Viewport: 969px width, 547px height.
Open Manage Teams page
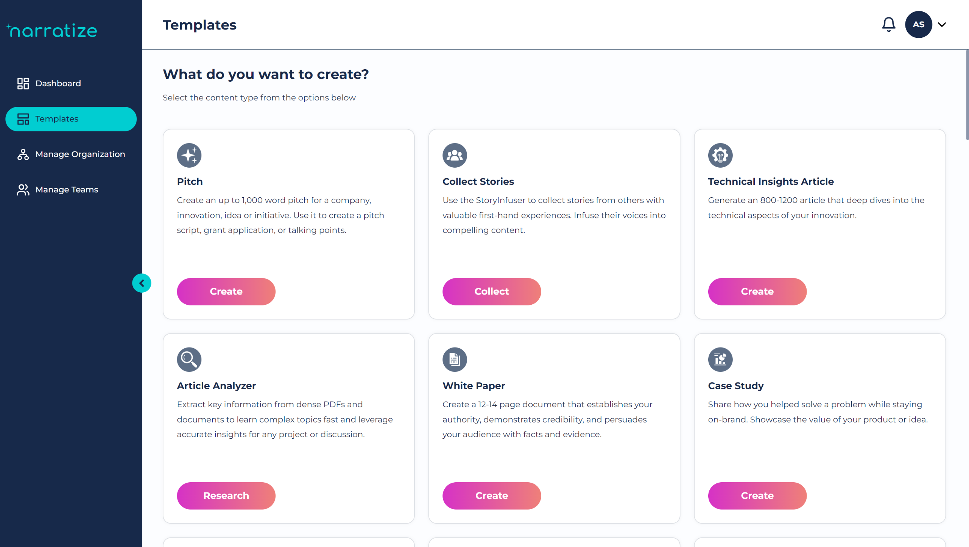(67, 190)
